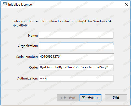
Task: Click the 'Enter your license information' instruction text
Action: [62, 23]
